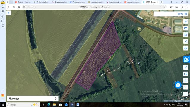This screenshot has height=107, width=190.
Task: Expand the Легенда legend dropdown
Action: click(x=33, y=98)
